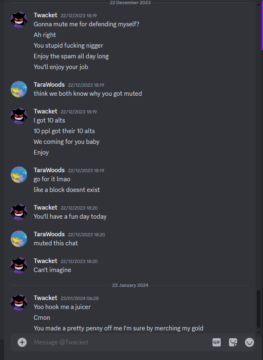Image resolution: width=263 pixels, height=360 pixels.
Task: Click the timestamp 22/12/2023 18:19 on first message
Action: pyautogui.click(x=79, y=16)
